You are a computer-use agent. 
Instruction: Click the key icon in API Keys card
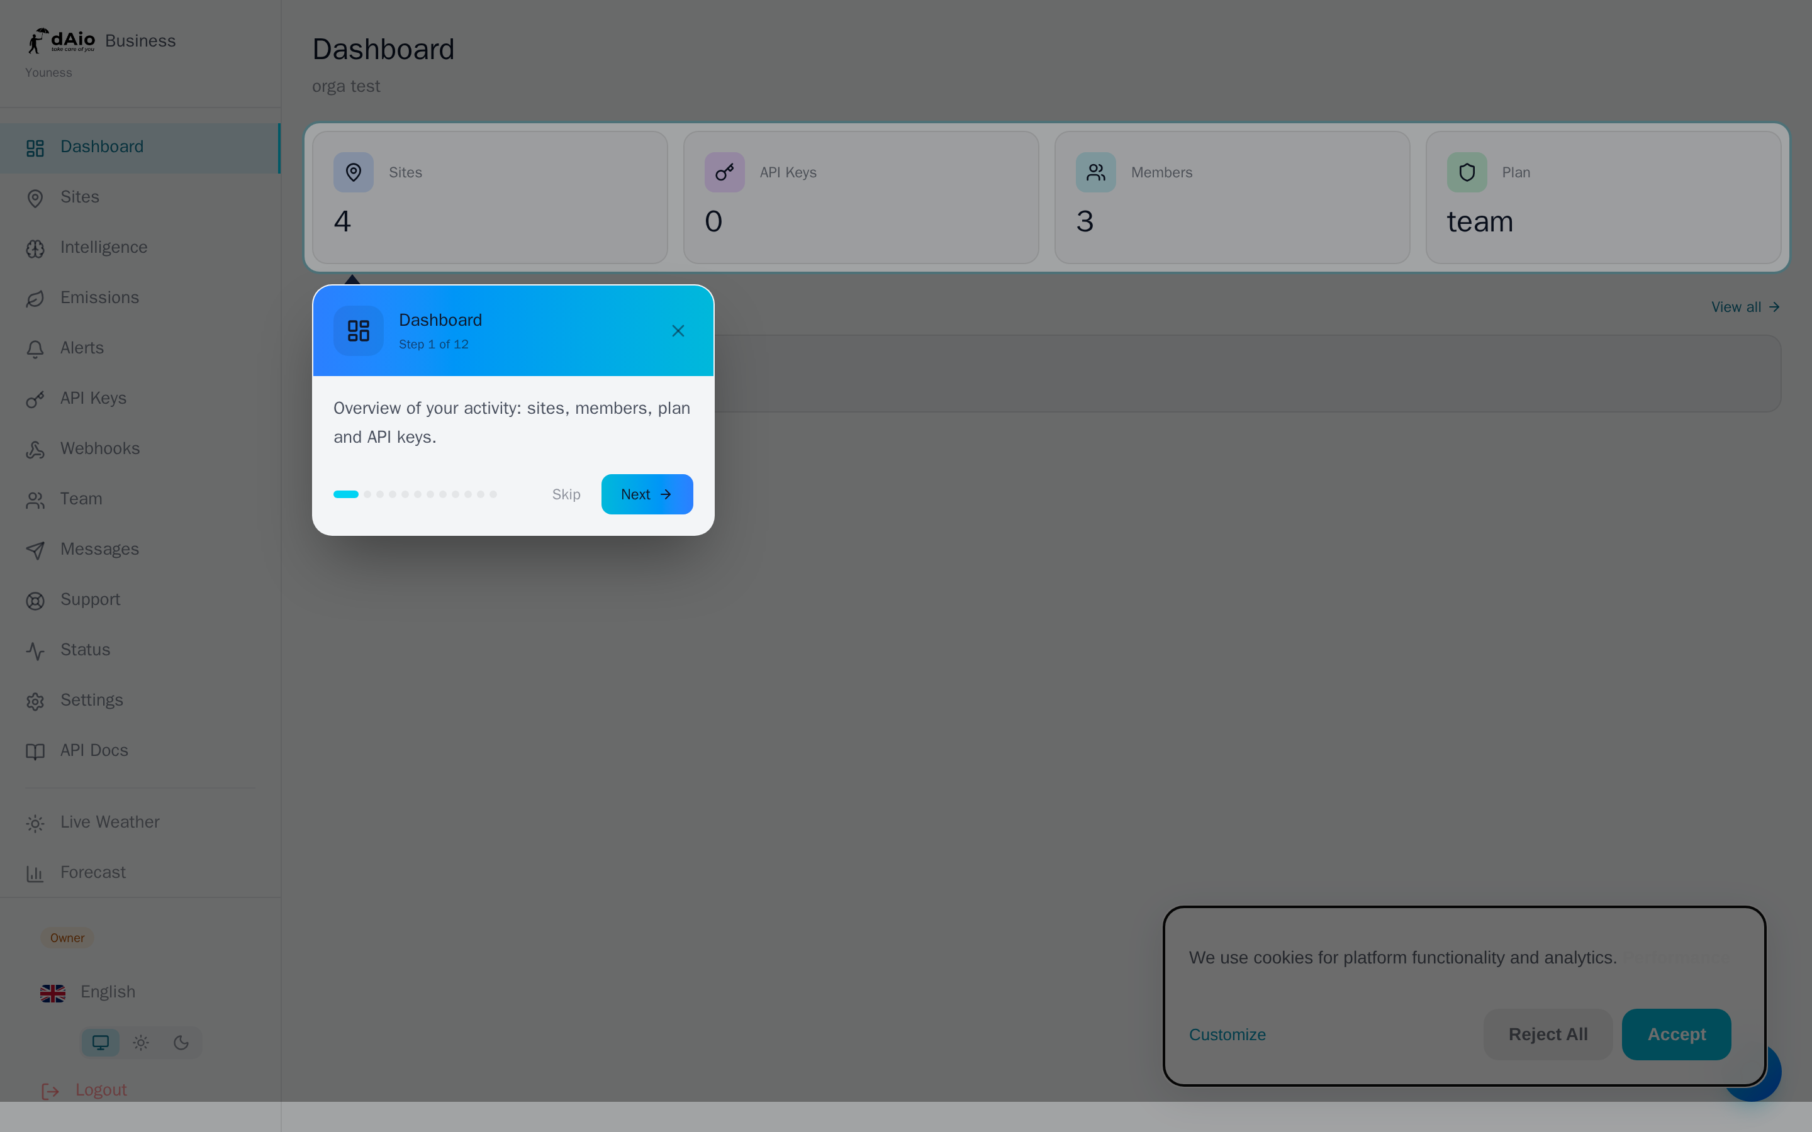(x=724, y=172)
